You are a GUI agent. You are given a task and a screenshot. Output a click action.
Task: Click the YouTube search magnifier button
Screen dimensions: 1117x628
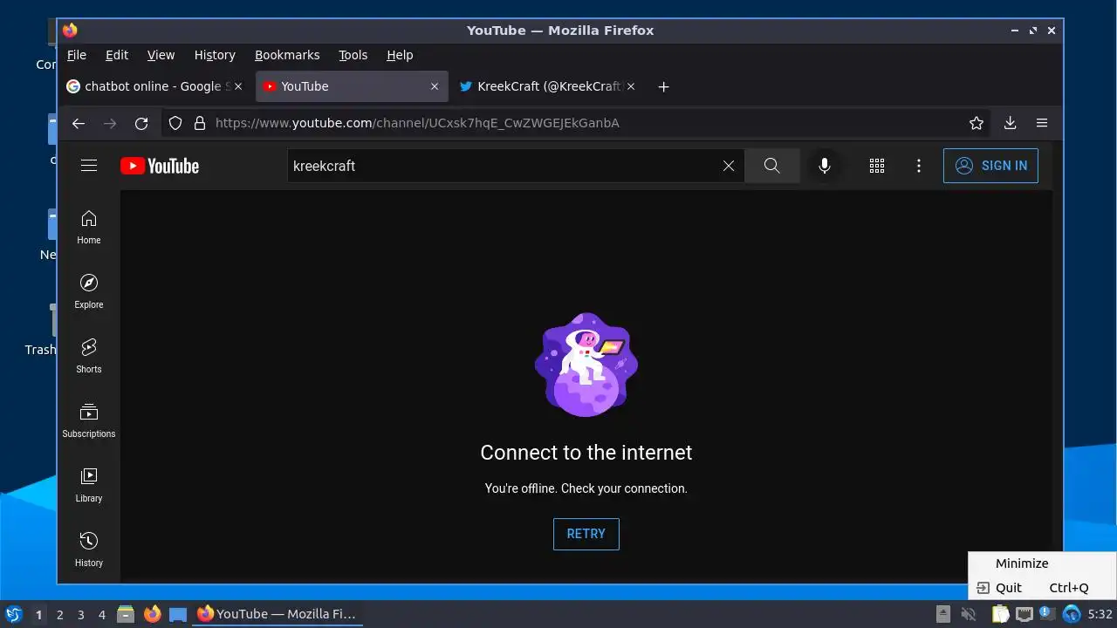click(x=772, y=166)
